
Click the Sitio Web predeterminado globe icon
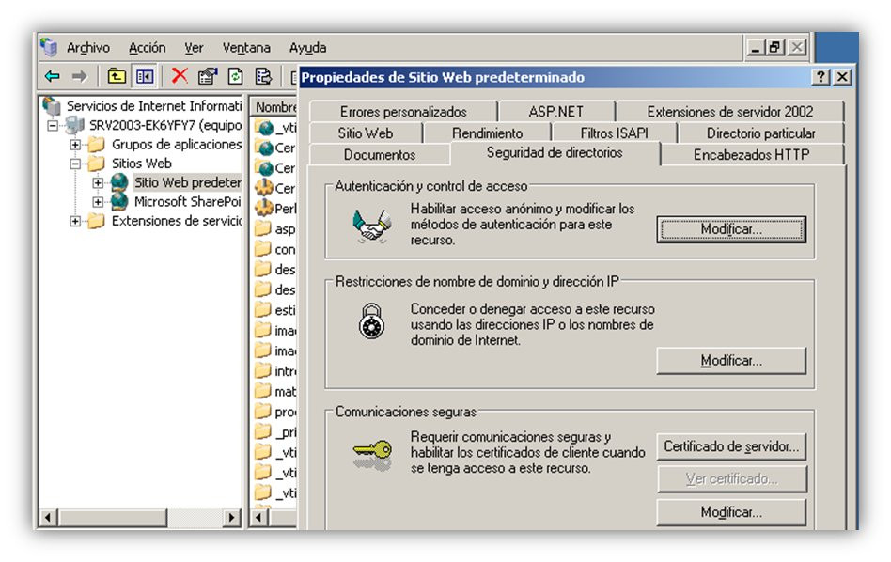[x=119, y=181]
